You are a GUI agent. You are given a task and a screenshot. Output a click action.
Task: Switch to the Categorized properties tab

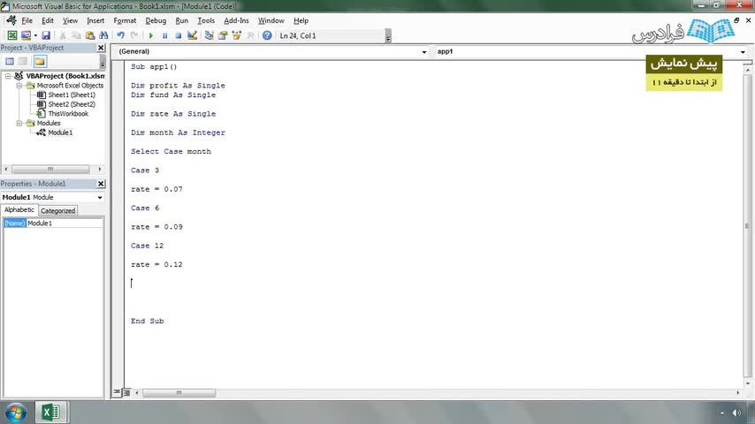57,211
